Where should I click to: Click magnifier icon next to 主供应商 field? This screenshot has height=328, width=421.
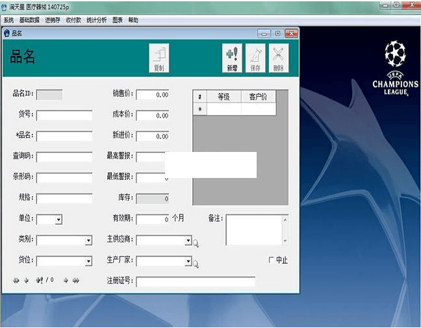click(x=196, y=244)
